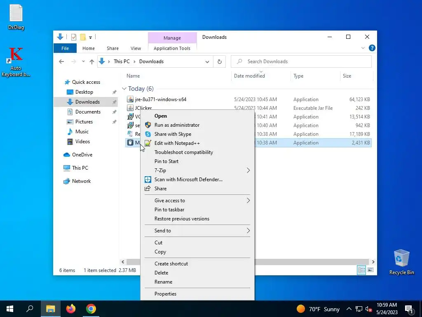Select the JClicker jar file
Viewport: 422px width, 317px height.
click(143, 108)
